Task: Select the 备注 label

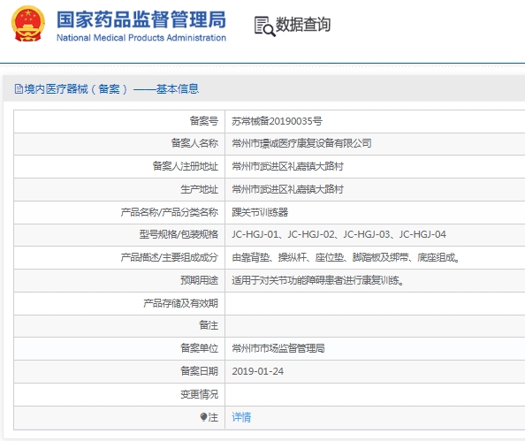Action: 209,325
